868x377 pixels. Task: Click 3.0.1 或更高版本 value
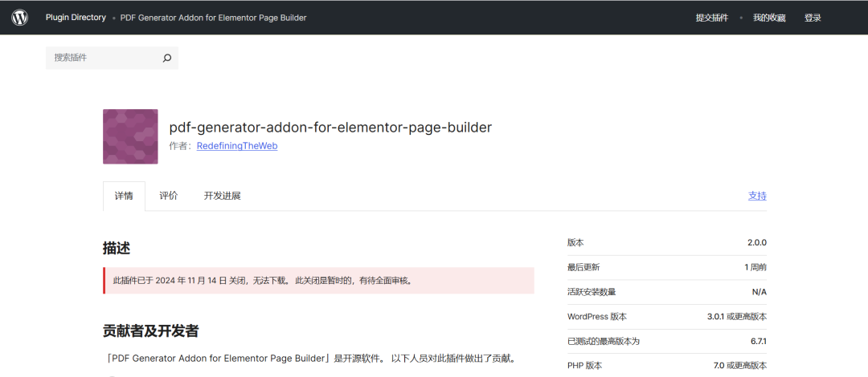coord(737,317)
